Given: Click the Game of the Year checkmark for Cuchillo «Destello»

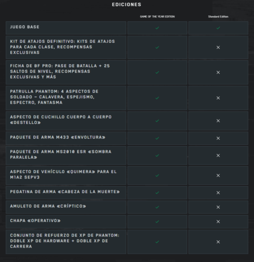Looking at the screenshot, I should point(157,121).
